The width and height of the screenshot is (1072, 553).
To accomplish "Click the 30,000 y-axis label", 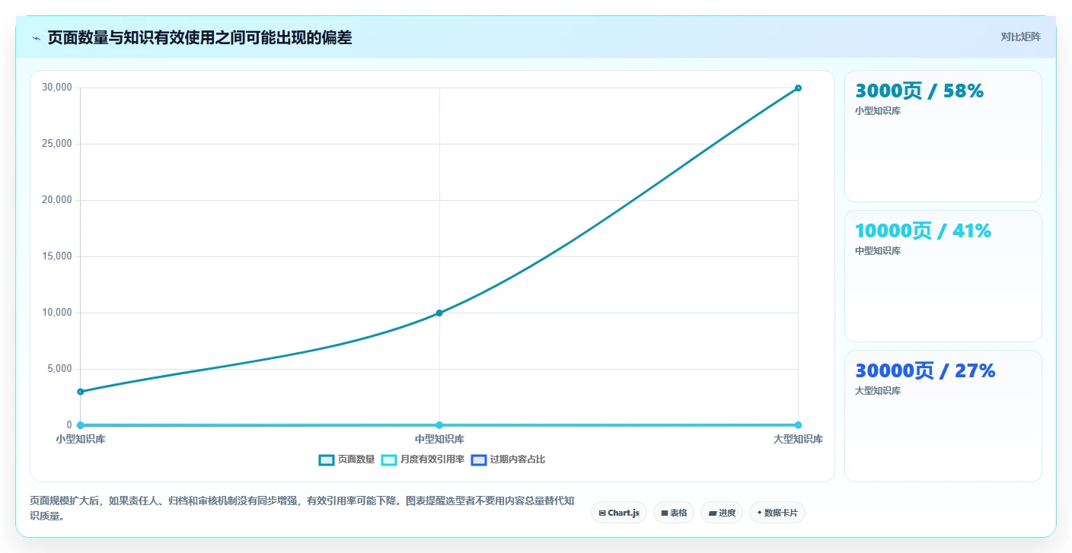I will tap(57, 87).
